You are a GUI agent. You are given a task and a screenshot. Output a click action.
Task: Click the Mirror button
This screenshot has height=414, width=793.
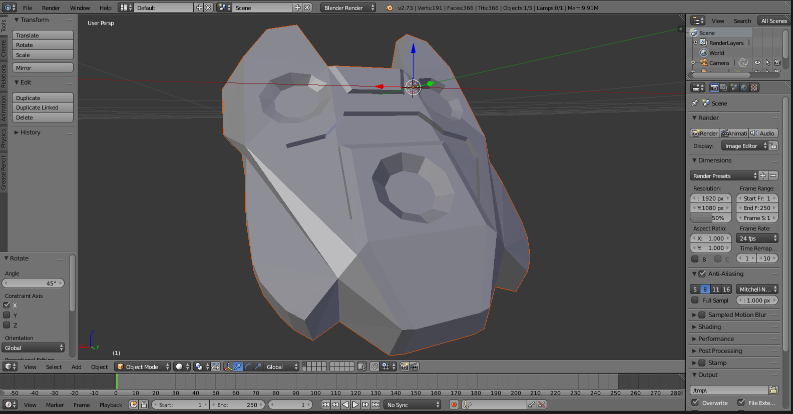click(43, 67)
